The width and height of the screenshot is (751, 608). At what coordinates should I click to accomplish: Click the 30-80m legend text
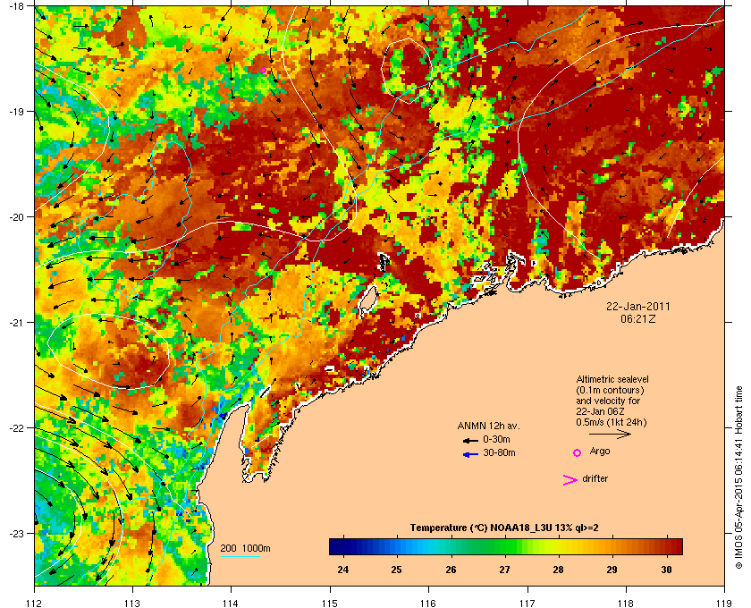[x=499, y=452]
